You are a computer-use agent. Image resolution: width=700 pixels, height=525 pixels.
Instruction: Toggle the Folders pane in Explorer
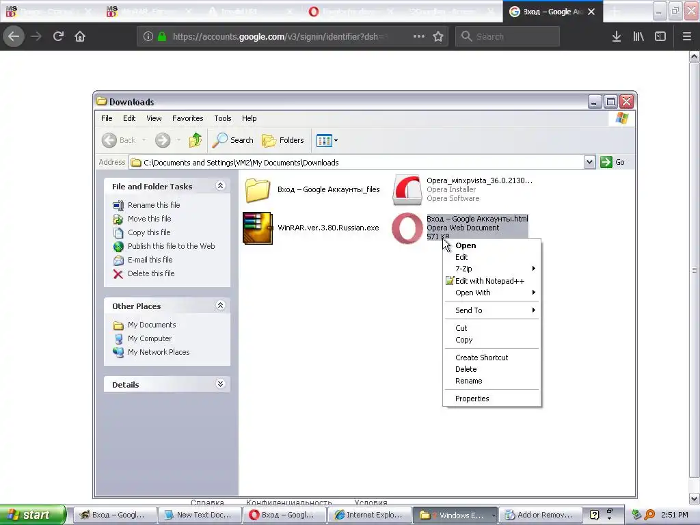click(x=282, y=140)
